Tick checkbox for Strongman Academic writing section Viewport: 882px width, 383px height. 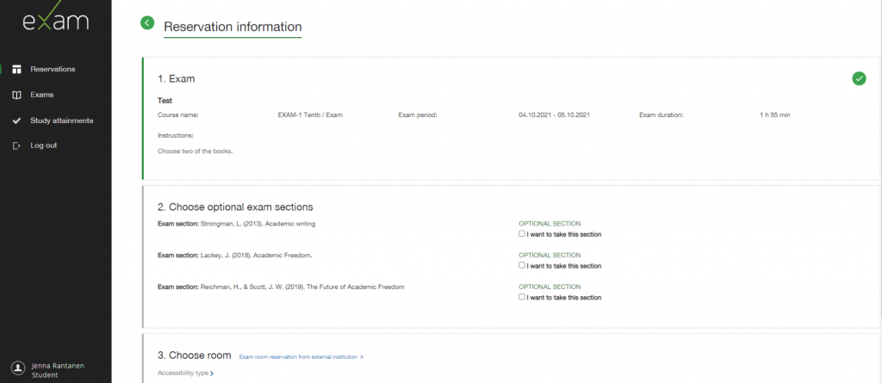click(x=522, y=234)
